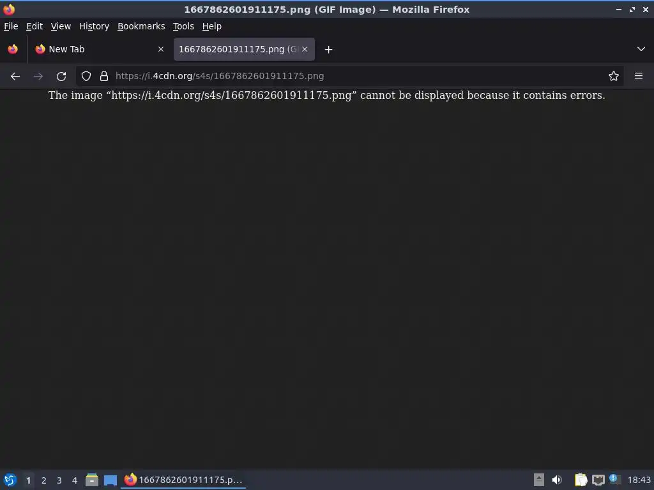Expand the list all tabs chevron
654x490 pixels.
pos(641,49)
